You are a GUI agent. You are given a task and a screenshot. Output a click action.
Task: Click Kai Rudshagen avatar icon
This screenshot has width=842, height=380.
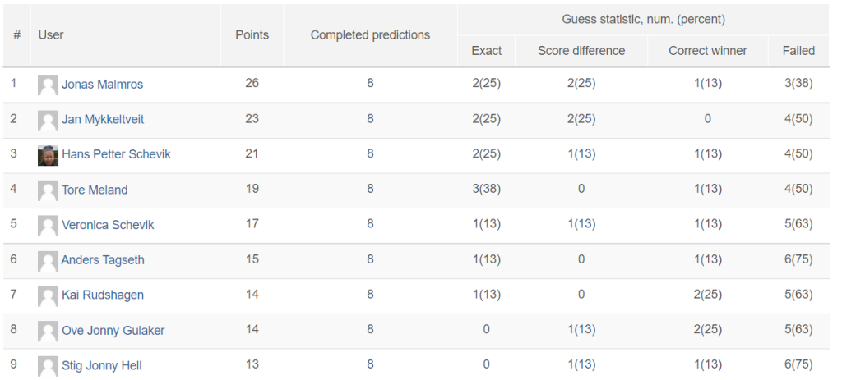coord(48,295)
